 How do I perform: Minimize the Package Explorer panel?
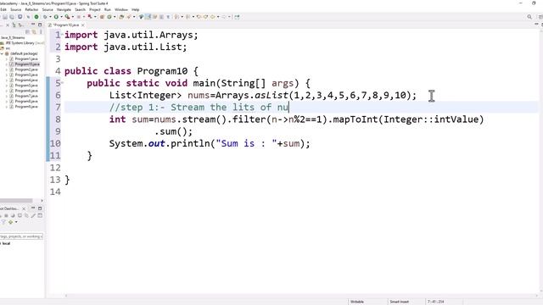coord(33,25)
